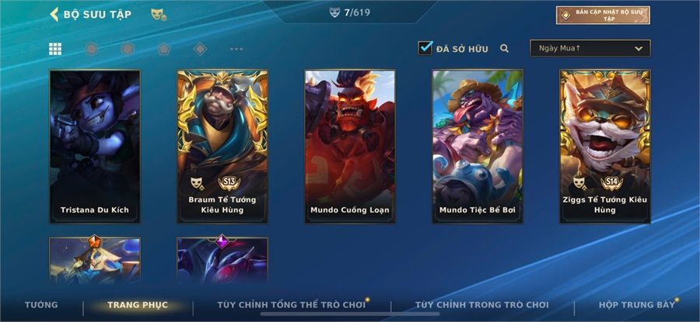Select the hexagon rarity filter icon
This screenshot has height=322, width=700.
click(x=128, y=49)
